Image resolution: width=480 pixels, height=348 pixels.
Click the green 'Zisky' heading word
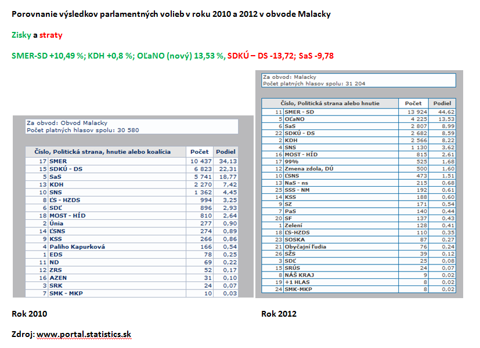21,35
